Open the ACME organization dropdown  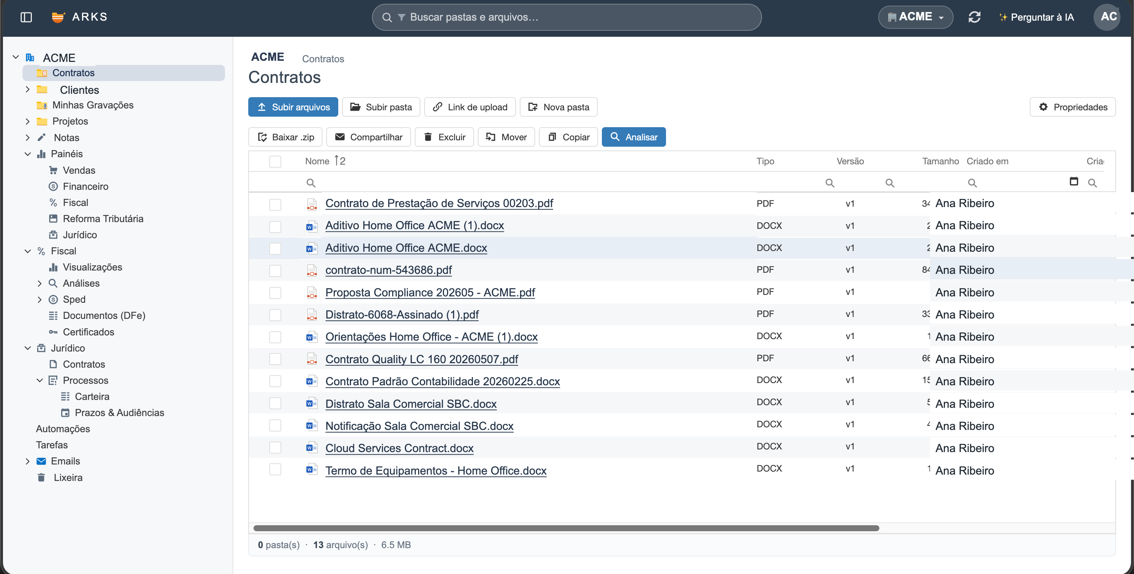coord(916,17)
